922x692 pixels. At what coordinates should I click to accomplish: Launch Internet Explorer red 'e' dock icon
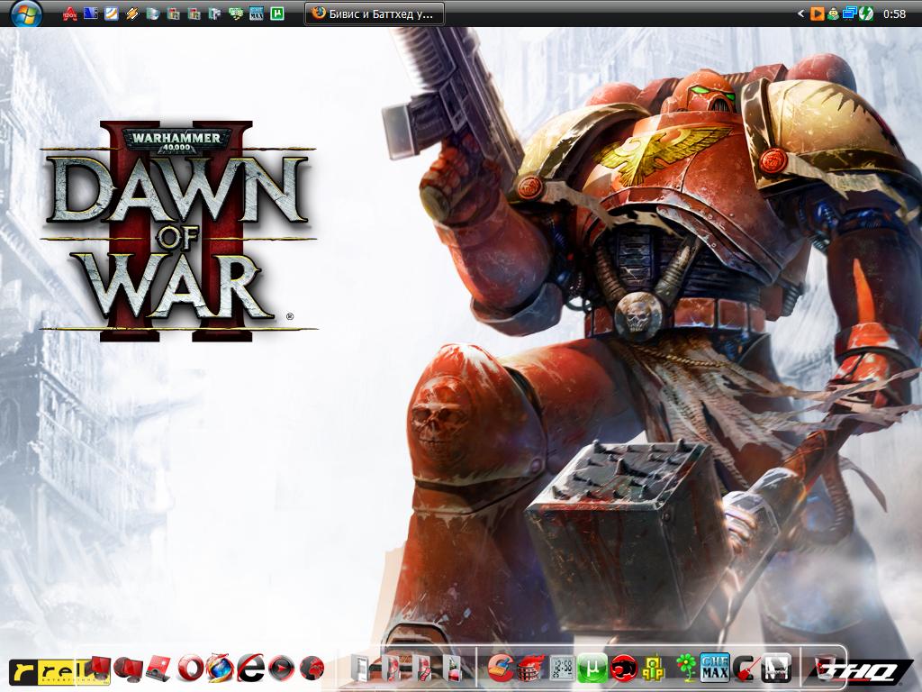point(251,669)
